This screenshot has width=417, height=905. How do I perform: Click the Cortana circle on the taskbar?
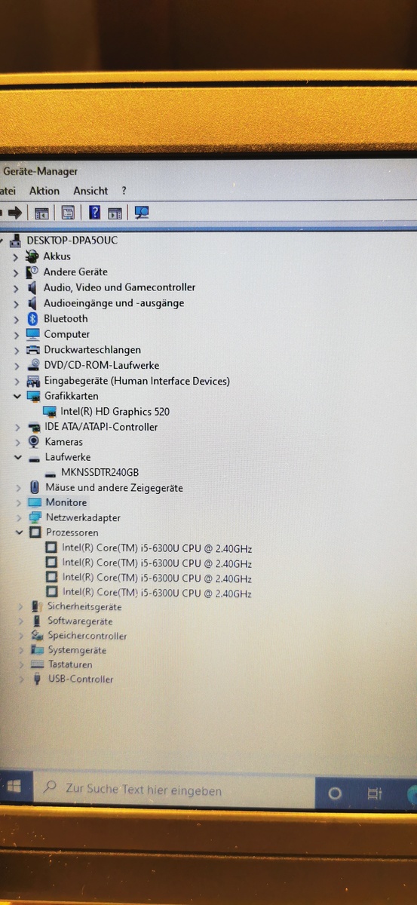336,793
